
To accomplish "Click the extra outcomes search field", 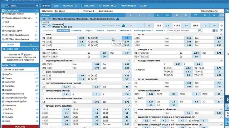I will (182, 31).
